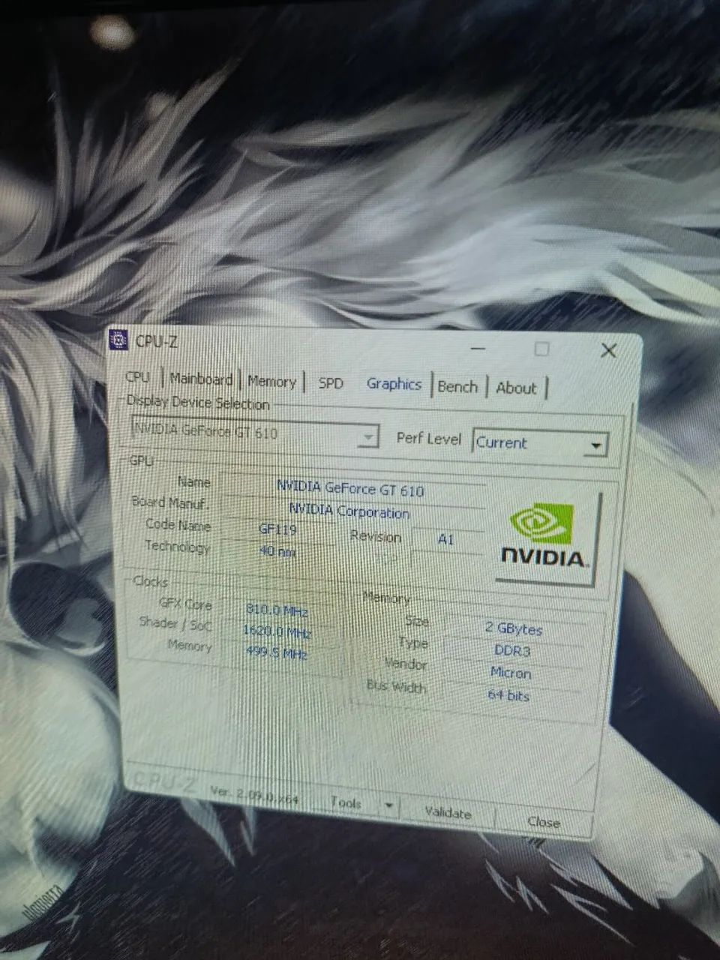Viewport: 720px width, 960px height.
Task: Click the A1 revision value
Action: [x=446, y=539]
